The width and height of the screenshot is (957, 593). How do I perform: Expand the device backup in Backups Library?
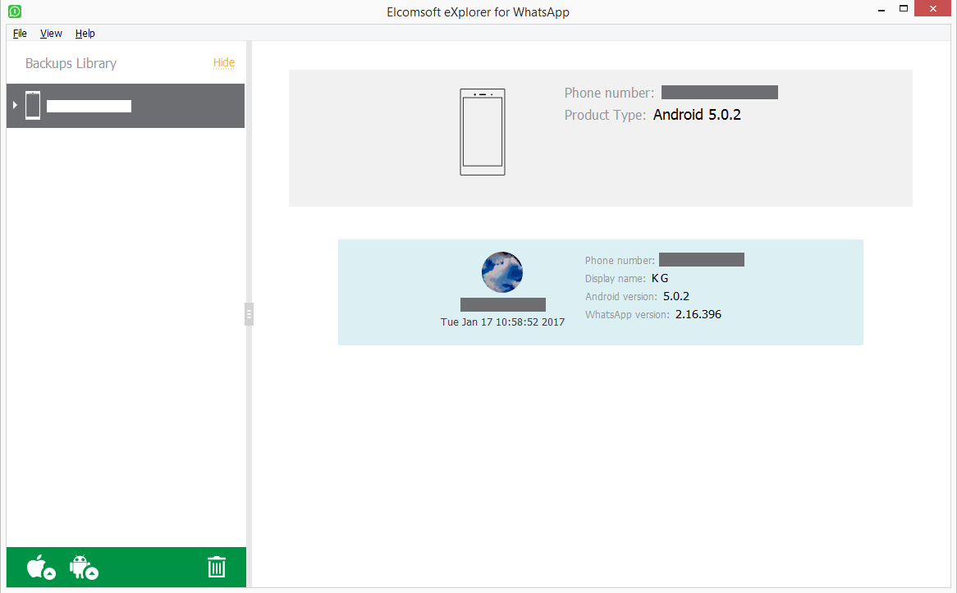(13, 105)
